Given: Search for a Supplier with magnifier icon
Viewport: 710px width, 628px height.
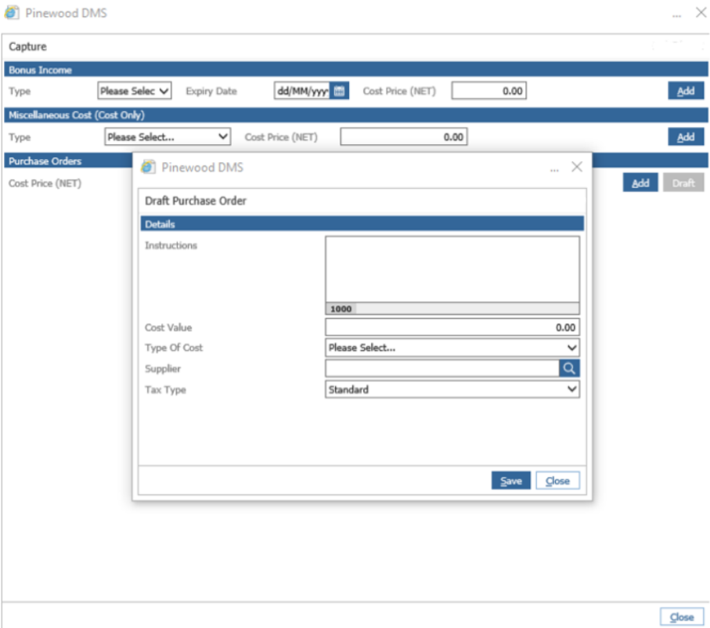Looking at the screenshot, I should [569, 368].
